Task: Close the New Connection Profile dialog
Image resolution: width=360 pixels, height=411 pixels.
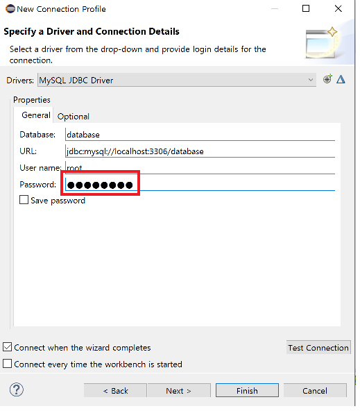Action: pos(338,8)
